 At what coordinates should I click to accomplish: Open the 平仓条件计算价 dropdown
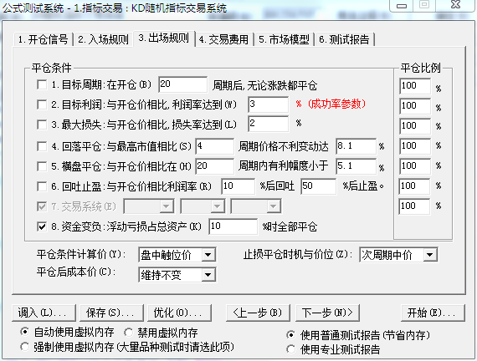pyautogui.click(x=177, y=255)
